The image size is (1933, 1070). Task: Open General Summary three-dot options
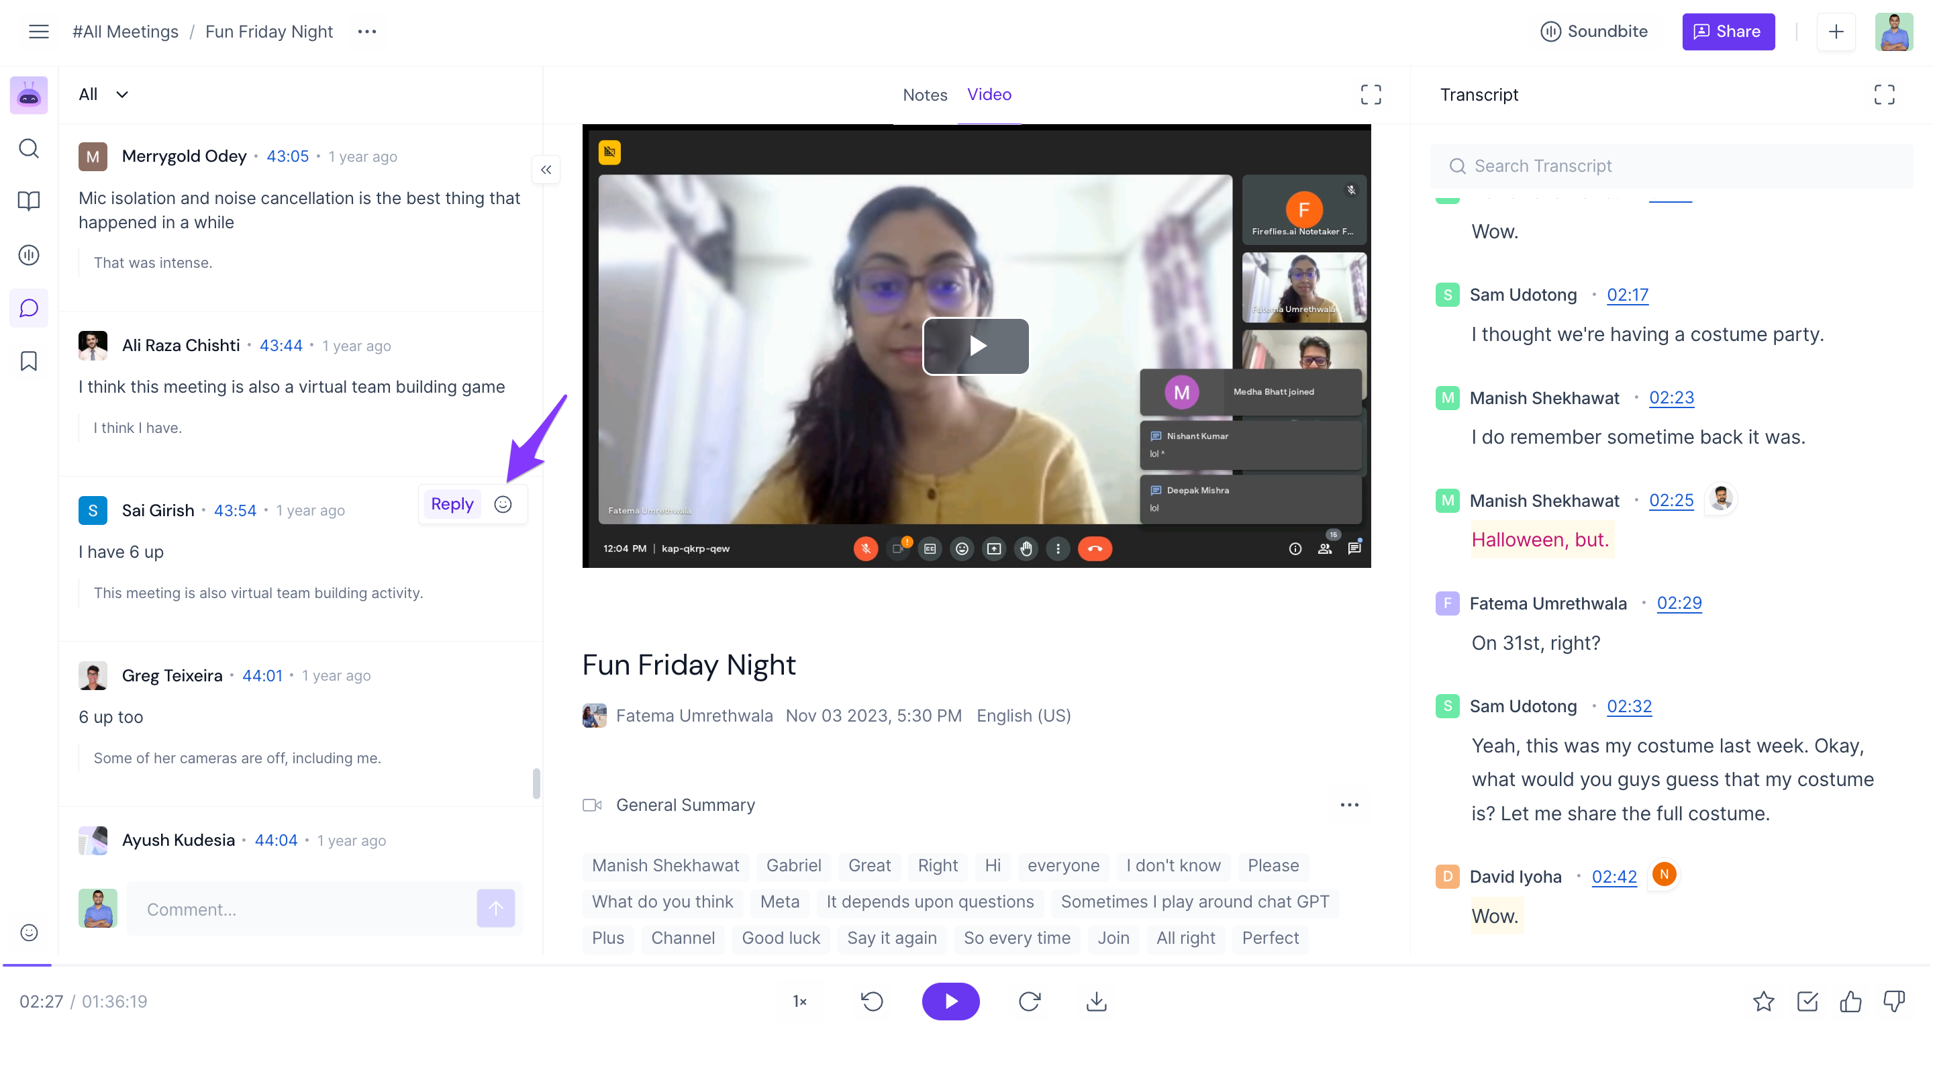tap(1349, 805)
